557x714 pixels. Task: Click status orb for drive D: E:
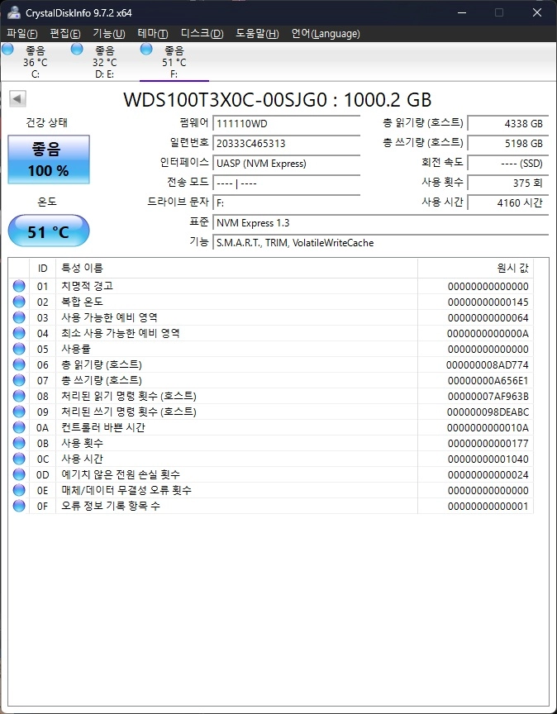click(x=77, y=49)
